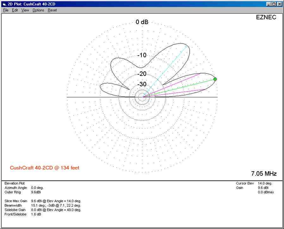Click the Slice Max Gain value line

[56, 201]
